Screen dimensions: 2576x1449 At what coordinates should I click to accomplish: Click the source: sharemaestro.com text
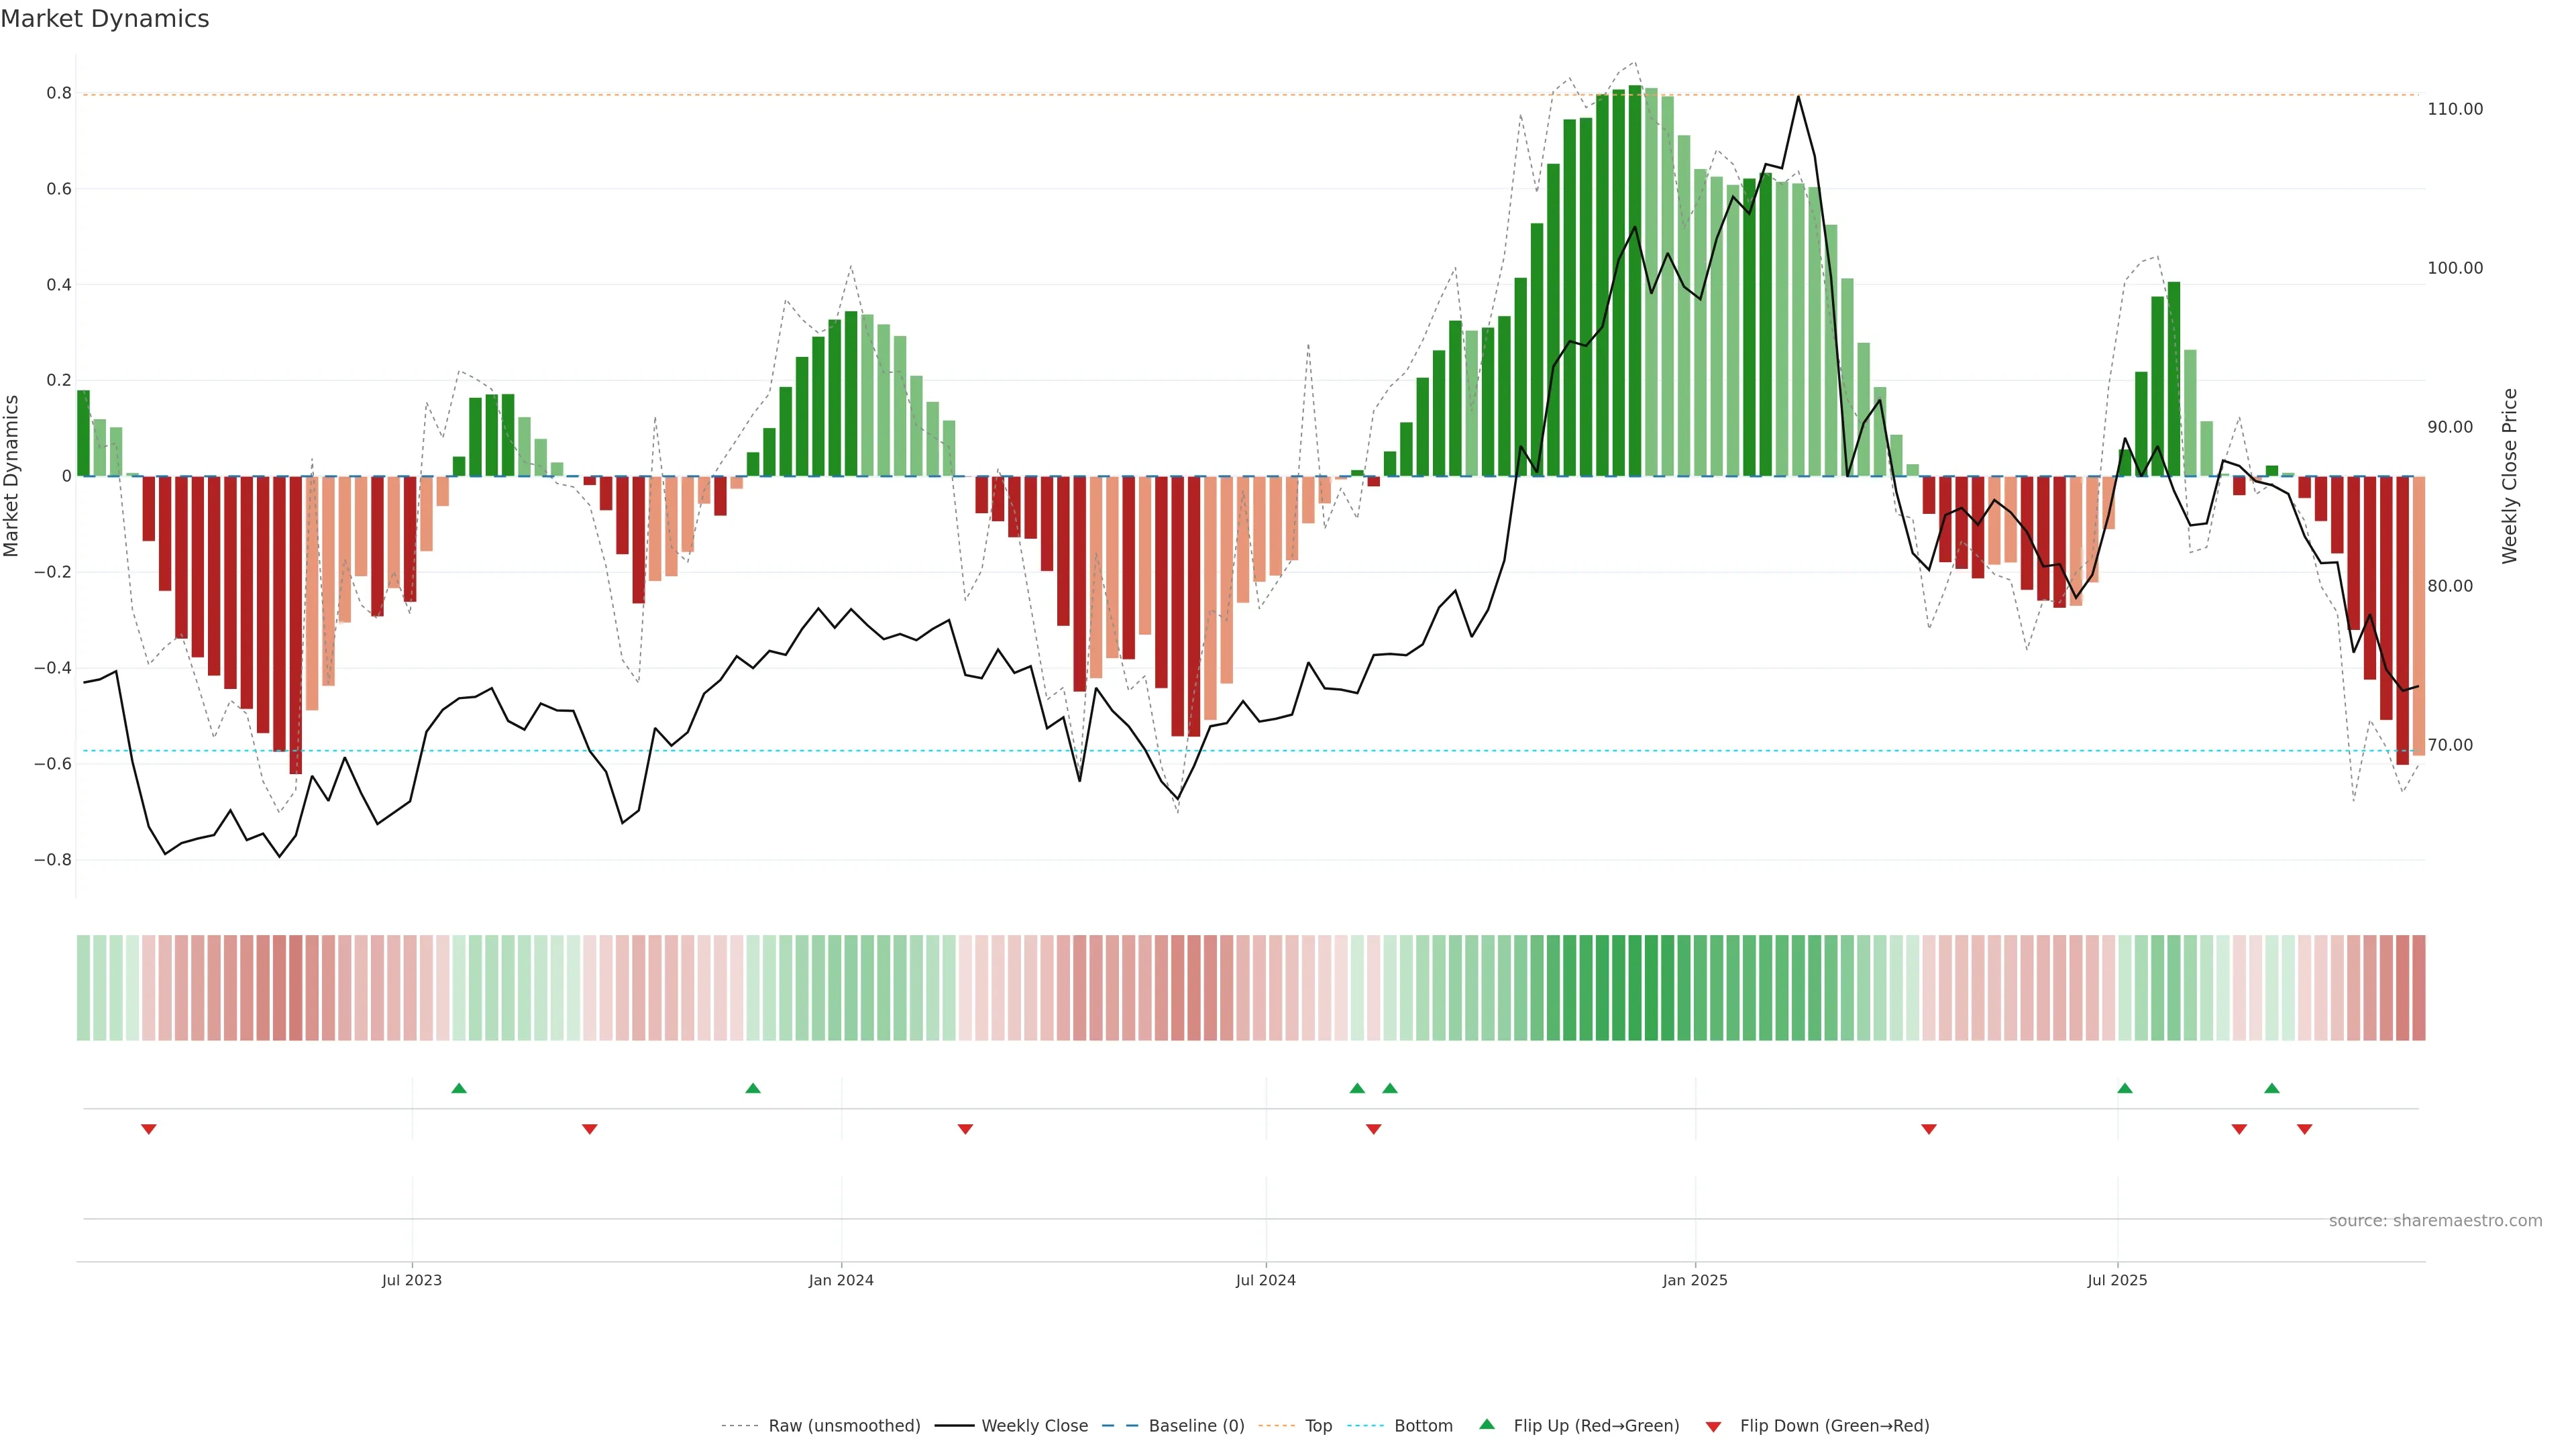2435,1221
